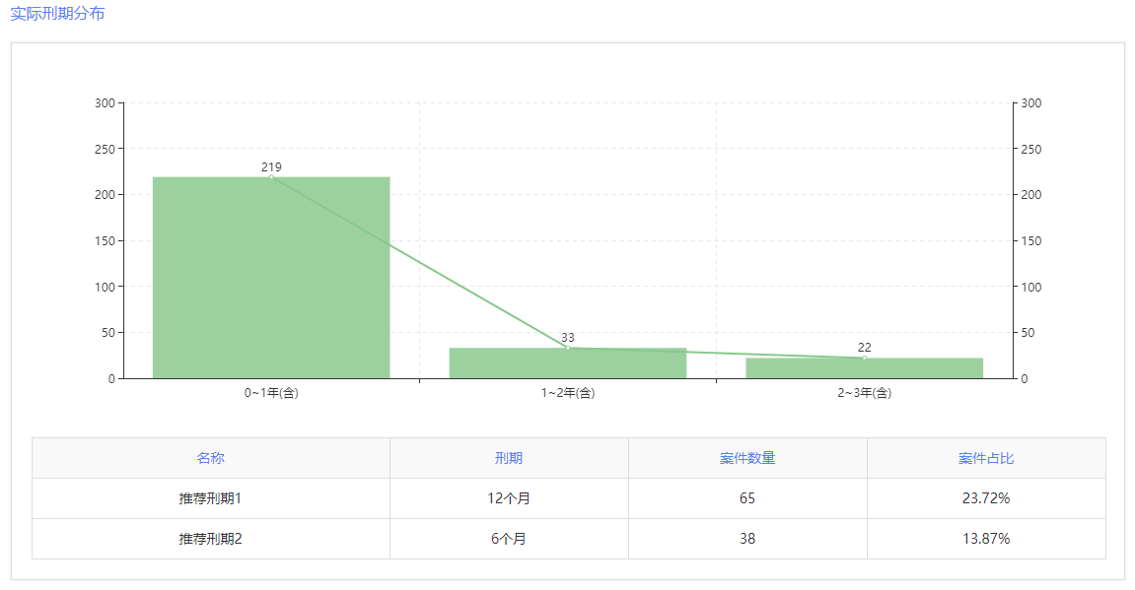Viewport: 1135px width, 590px height.
Task: Click the 0~1年(含) axis label
Action: click(x=271, y=393)
